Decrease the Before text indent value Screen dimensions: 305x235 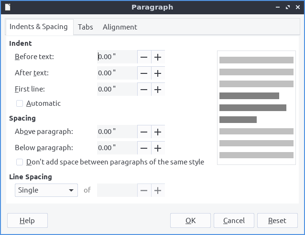point(144,57)
